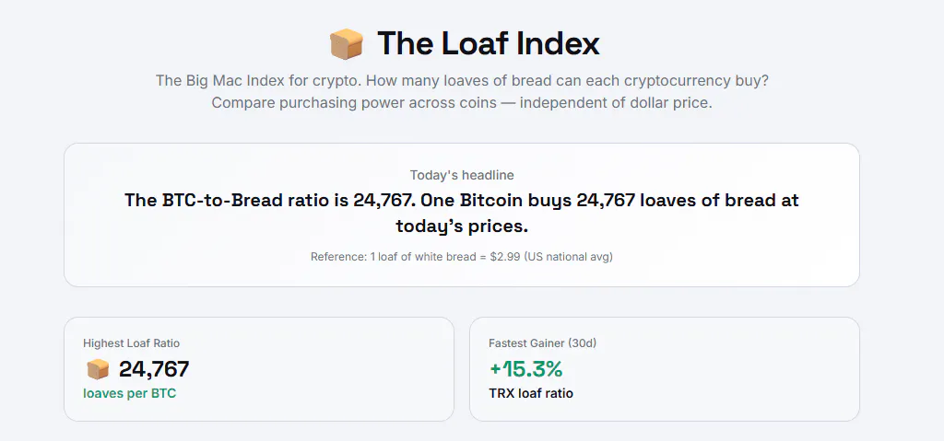Image resolution: width=944 pixels, height=441 pixels.
Task: Click the BTC-to-Bread ratio headline text
Action: point(462,200)
